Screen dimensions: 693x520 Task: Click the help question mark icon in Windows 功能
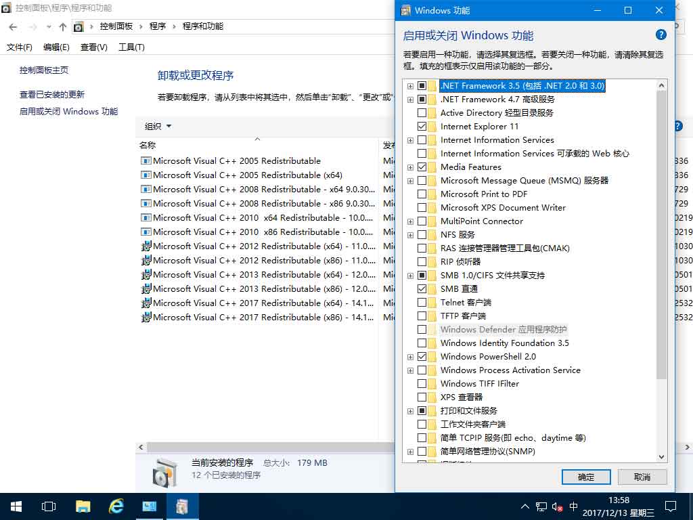pyautogui.click(x=661, y=35)
